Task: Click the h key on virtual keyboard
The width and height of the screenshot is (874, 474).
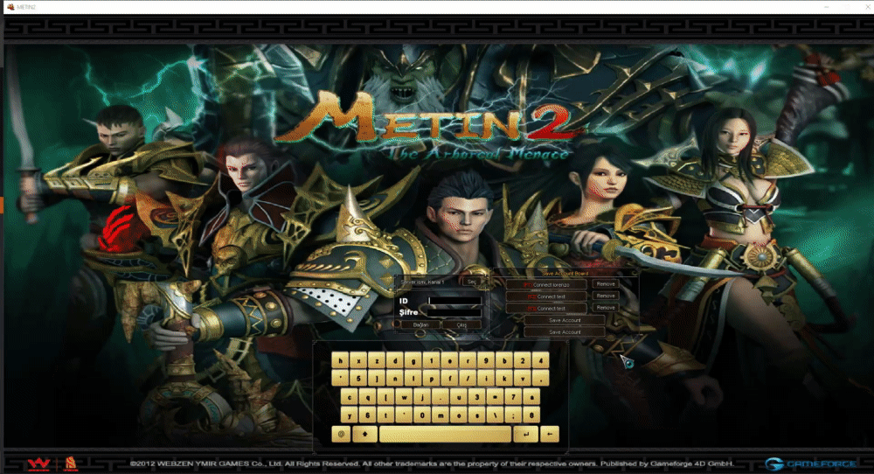Action: pos(340,360)
